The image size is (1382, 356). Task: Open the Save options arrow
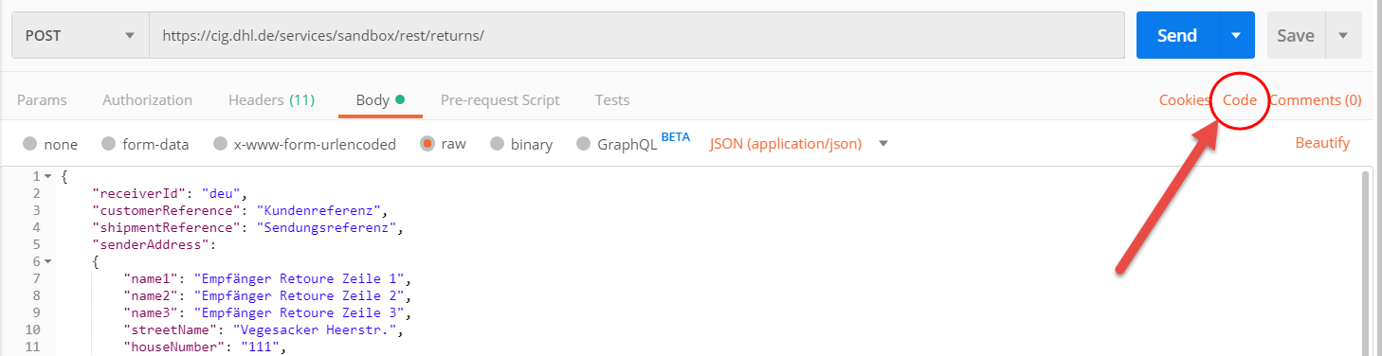click(x=1343, y=35)
